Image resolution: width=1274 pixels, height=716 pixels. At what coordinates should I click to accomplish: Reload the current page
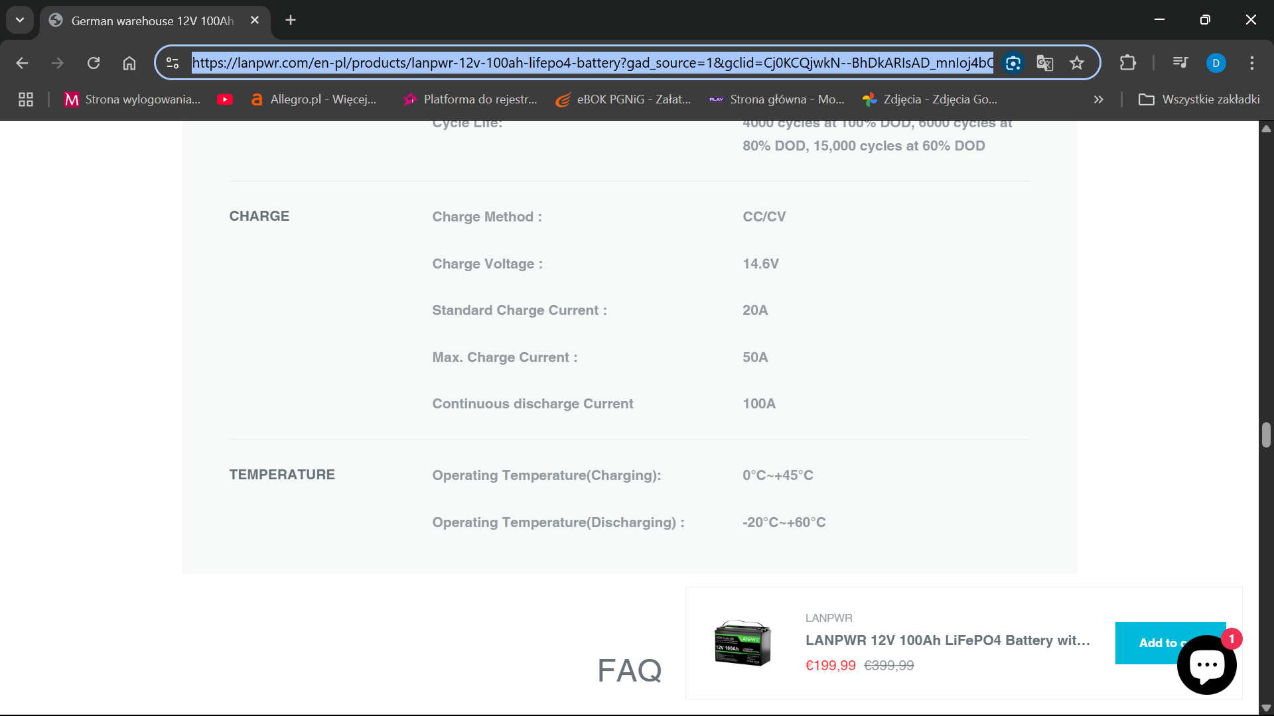[x=94, y=63]
